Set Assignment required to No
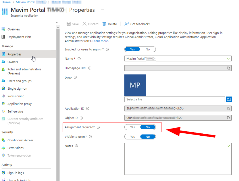The width and height of the screenshot is (239, 181). (x=148, y=127)
